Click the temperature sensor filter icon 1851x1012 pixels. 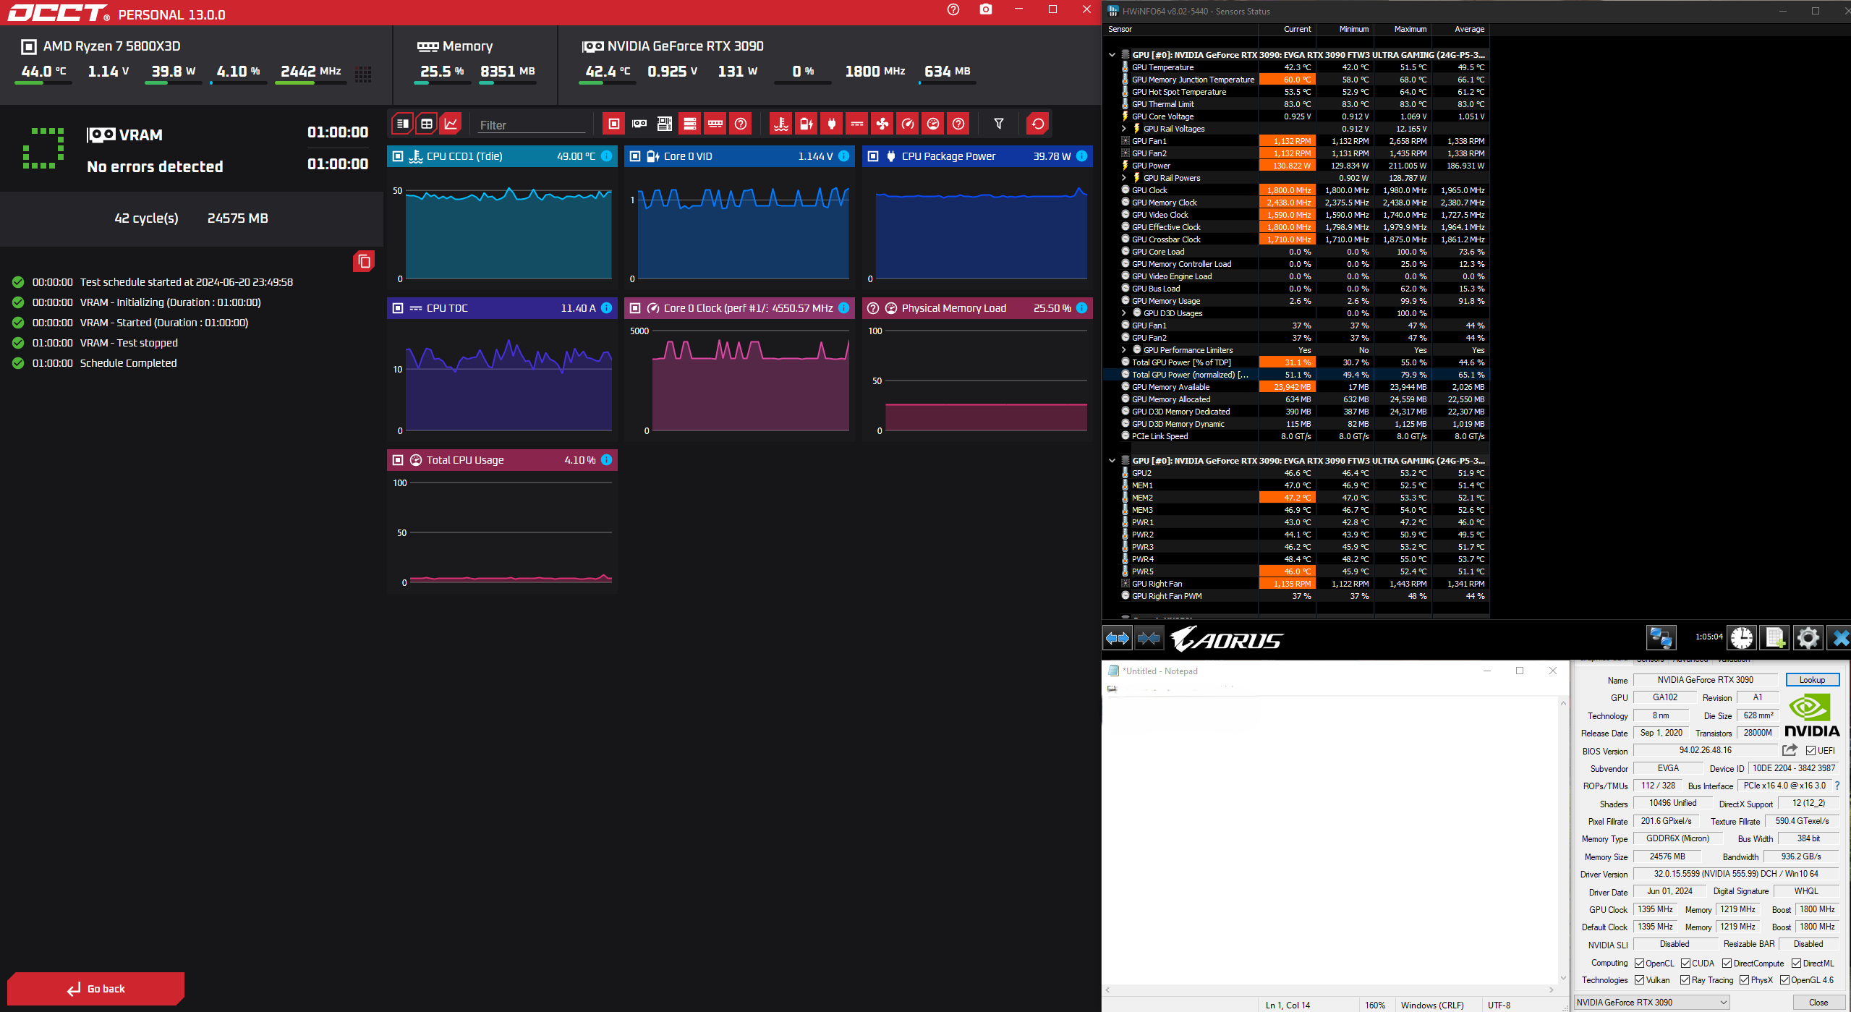point(780,124)
